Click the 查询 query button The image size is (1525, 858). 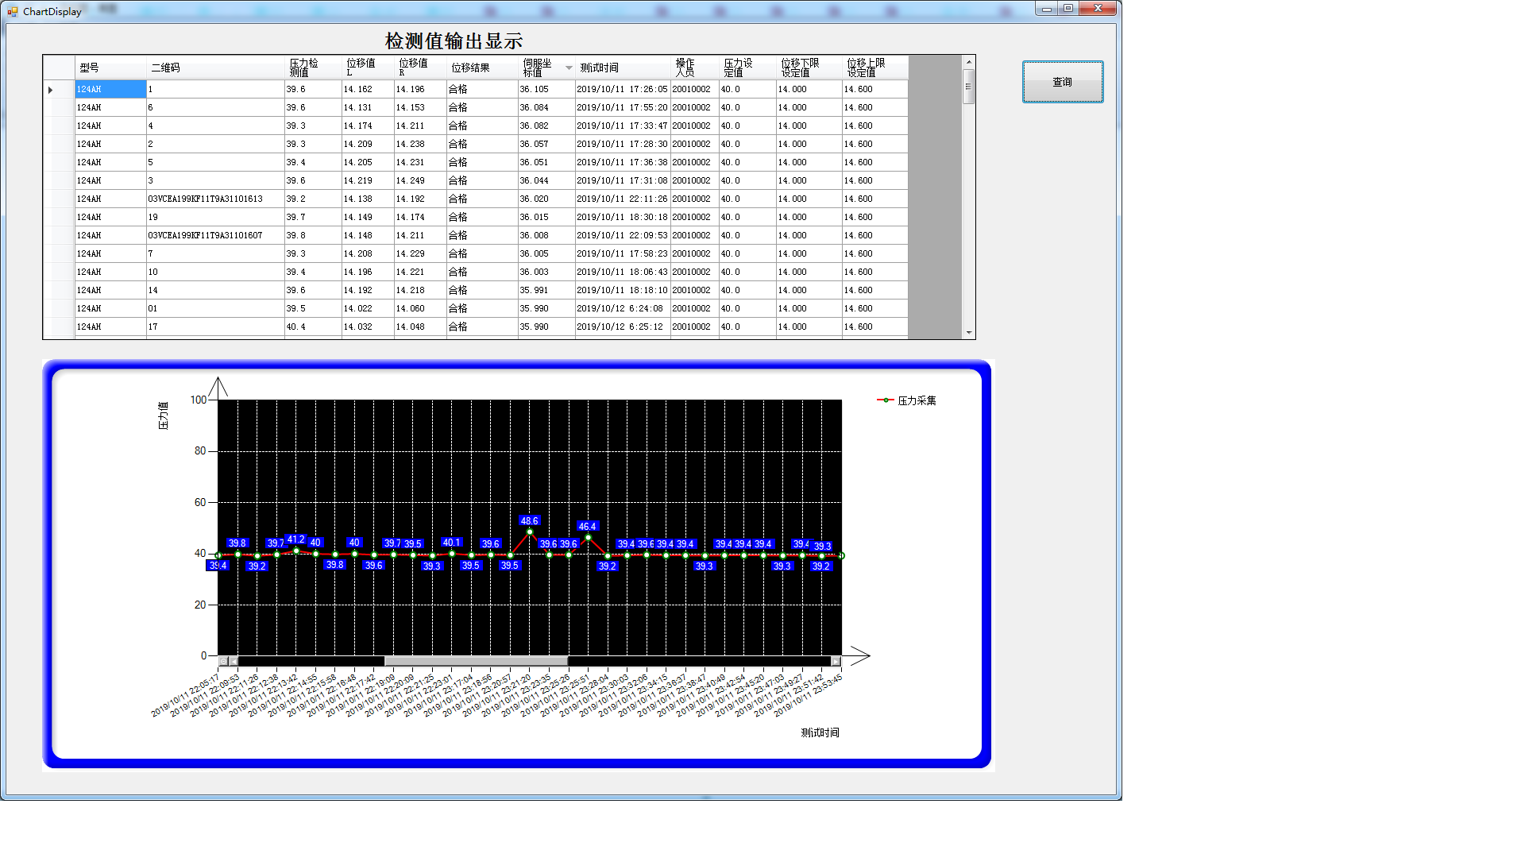(x=1062, y=82)
